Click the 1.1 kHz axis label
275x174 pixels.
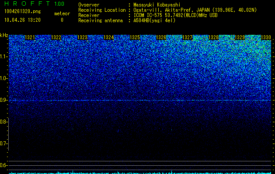pos(3,57)
